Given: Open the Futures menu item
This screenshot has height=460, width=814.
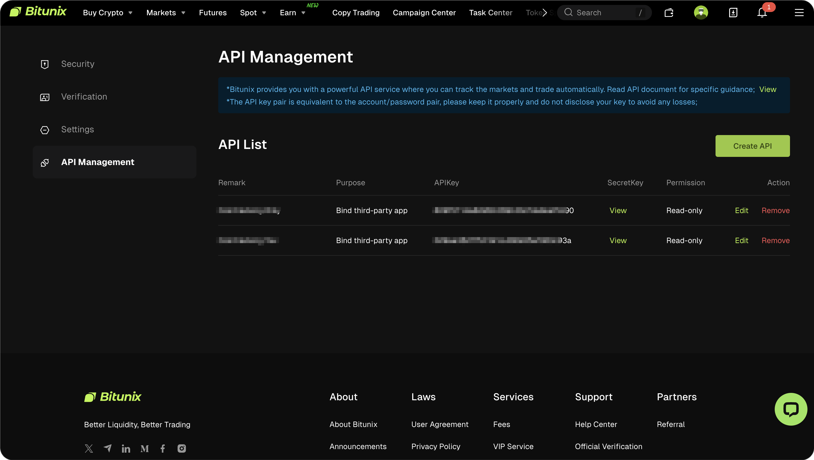Looking at the screenshot, I should click(x=213, y=13).
